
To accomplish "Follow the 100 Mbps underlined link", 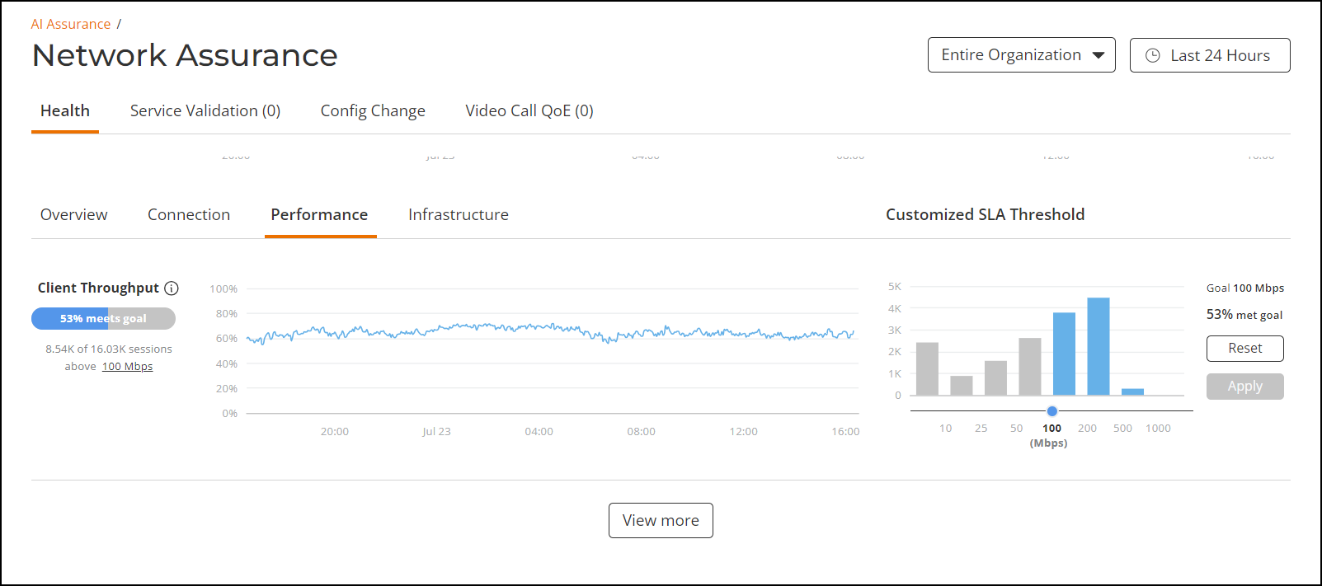I will coord(127,367).
